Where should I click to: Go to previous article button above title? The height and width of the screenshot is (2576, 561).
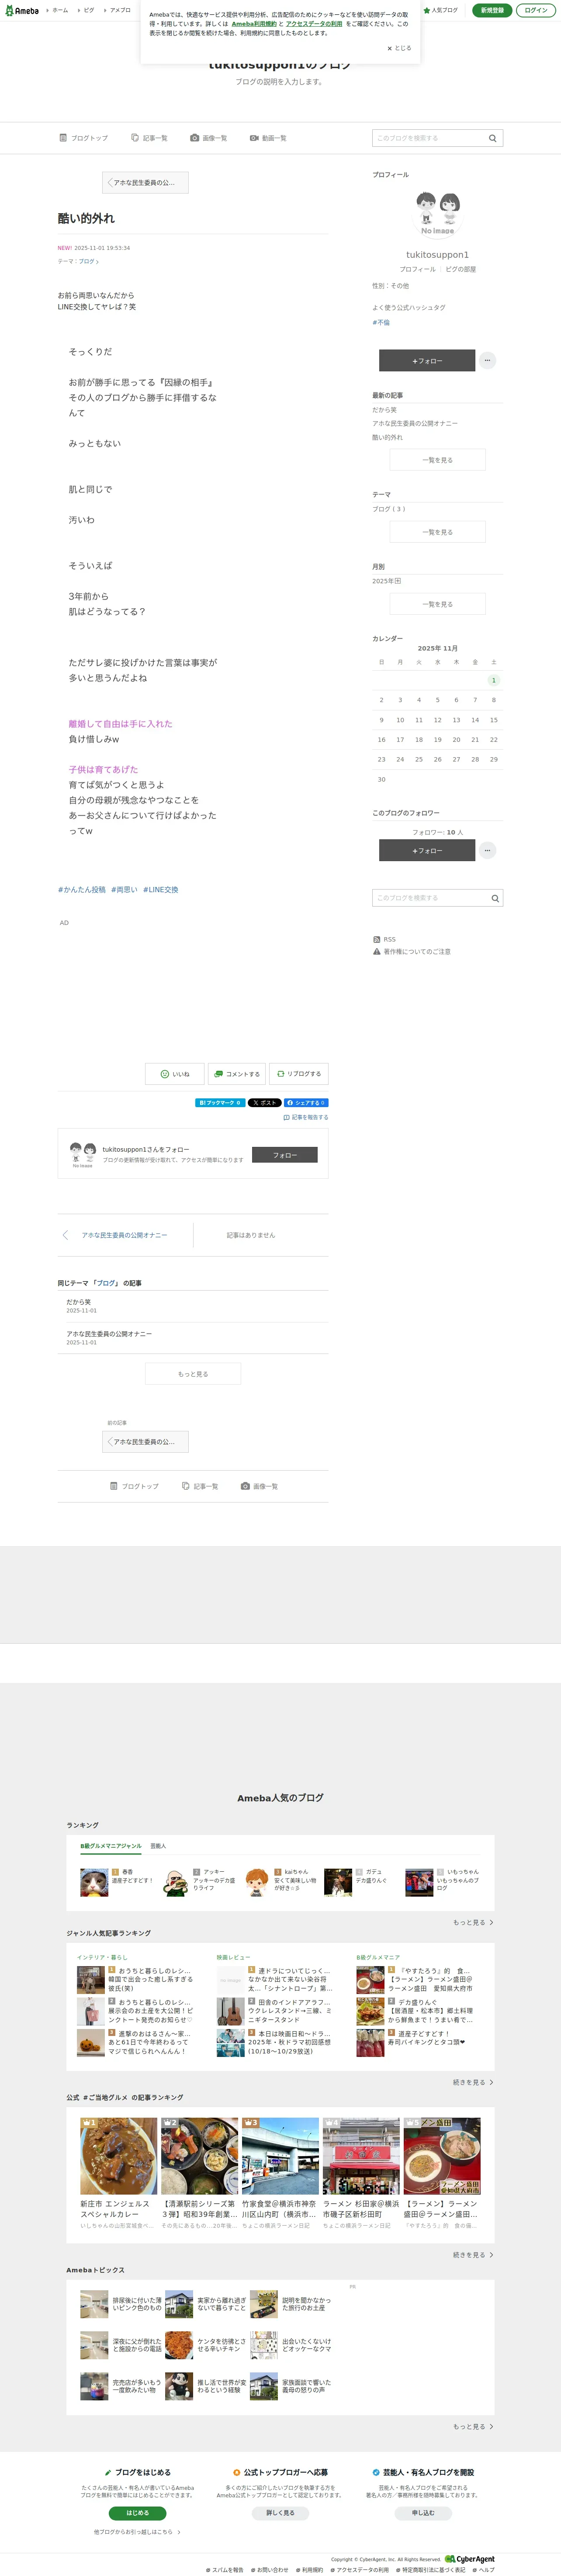click(x=145, y=183)
